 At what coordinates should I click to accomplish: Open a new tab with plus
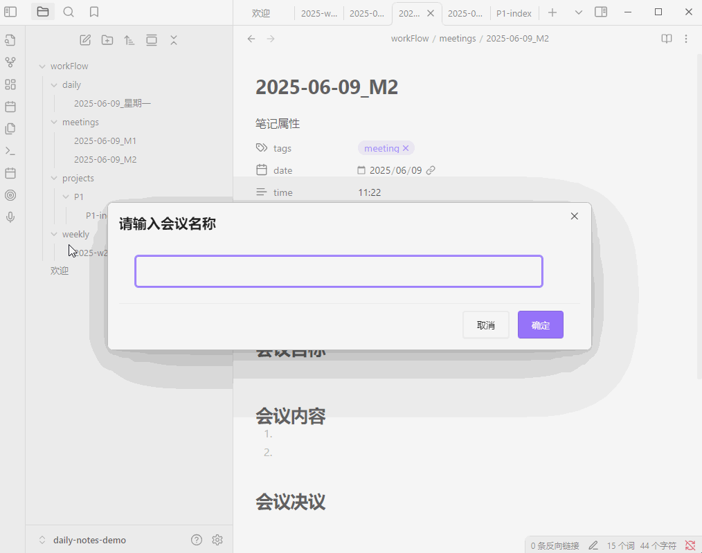(552, 12)
